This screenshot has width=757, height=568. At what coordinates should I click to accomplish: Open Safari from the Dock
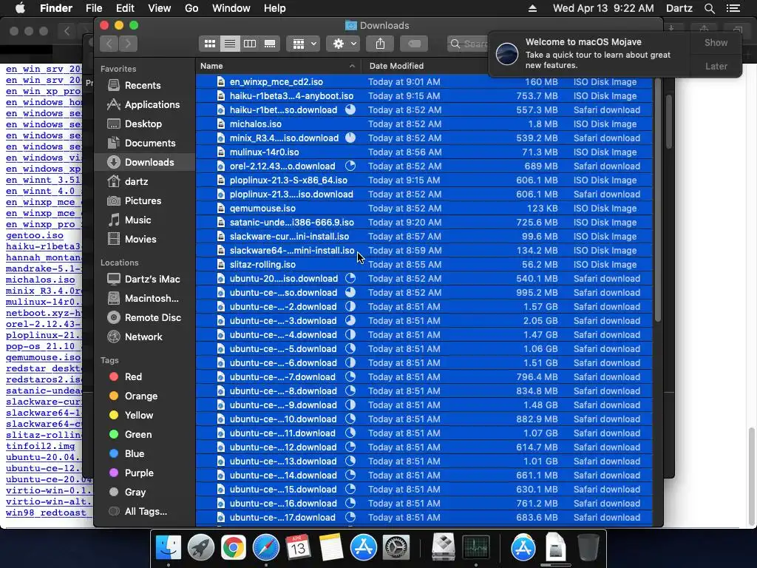point(266,547)
